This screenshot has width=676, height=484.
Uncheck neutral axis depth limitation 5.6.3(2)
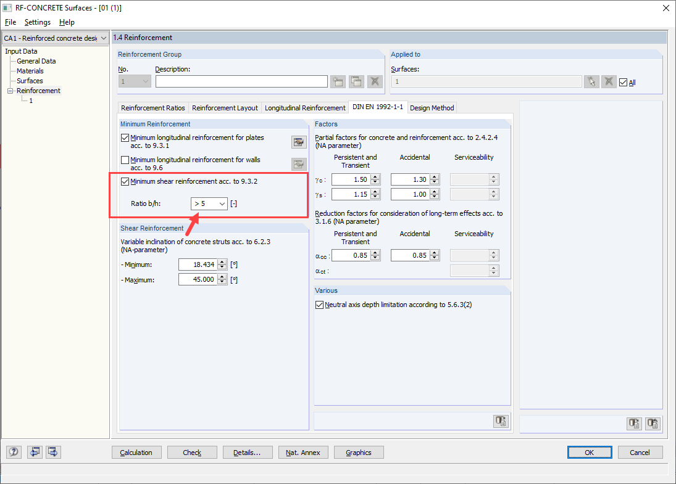tap(319, 304)
